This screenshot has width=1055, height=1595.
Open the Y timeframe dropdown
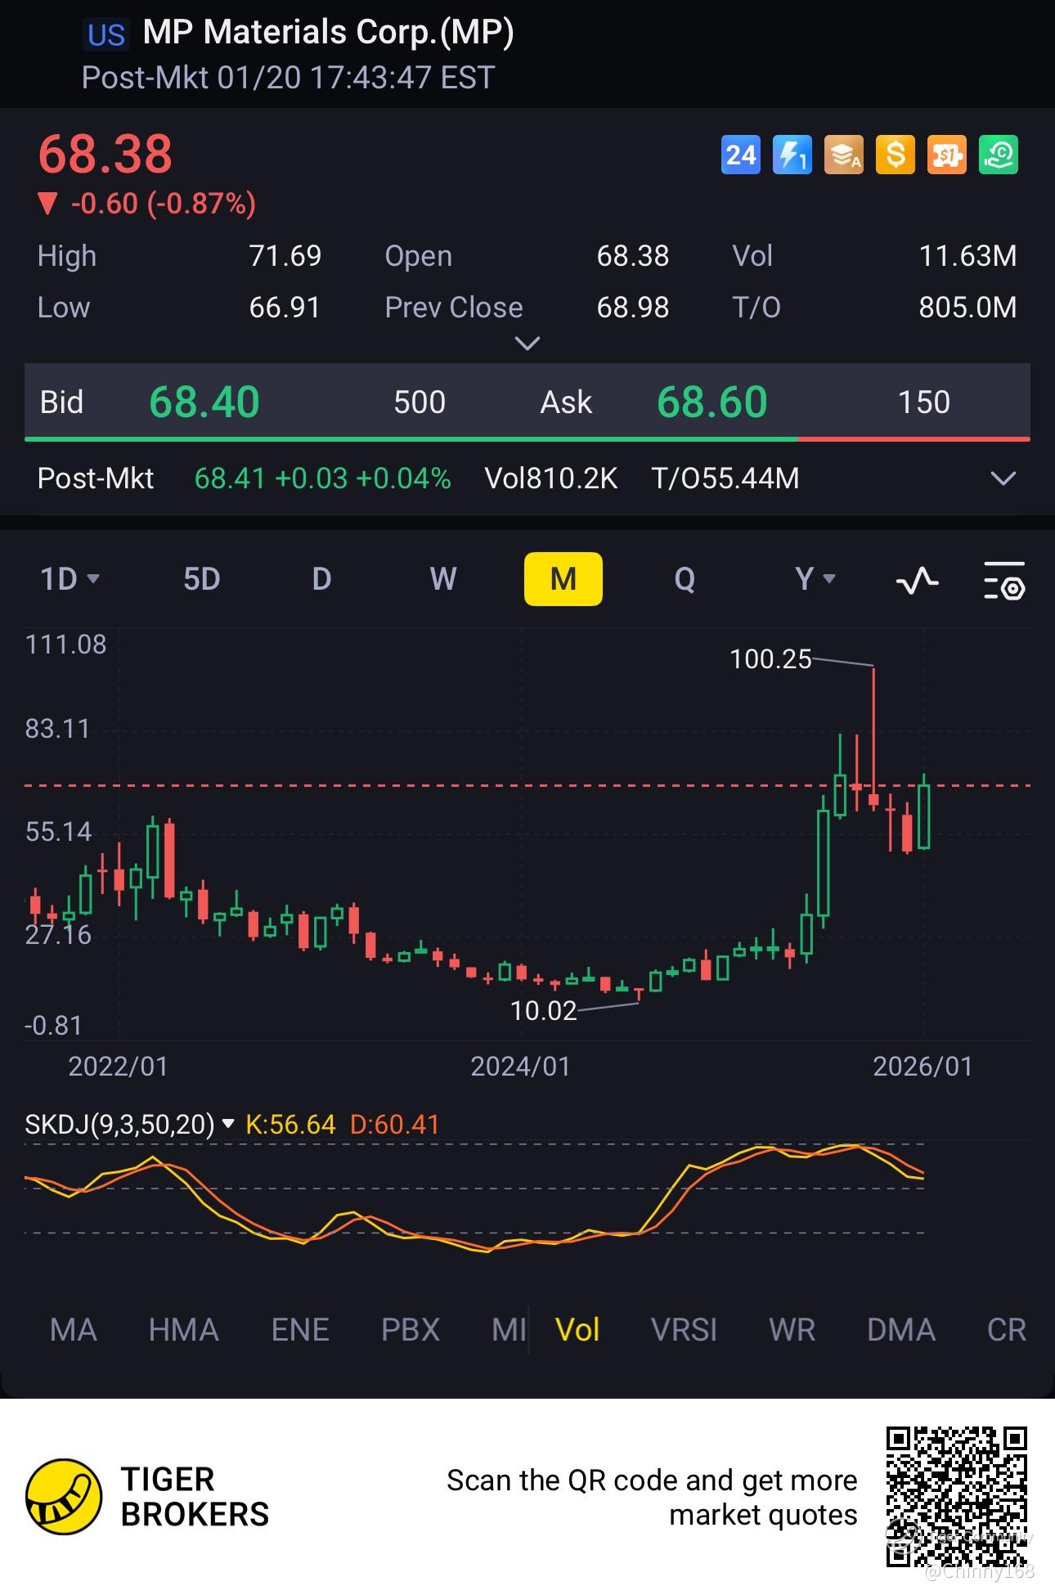[815, 579]
